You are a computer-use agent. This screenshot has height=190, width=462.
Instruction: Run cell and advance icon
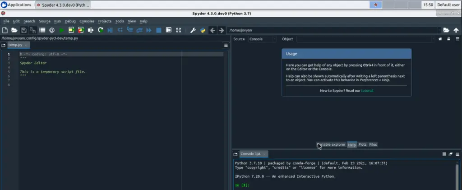(81, 30)
